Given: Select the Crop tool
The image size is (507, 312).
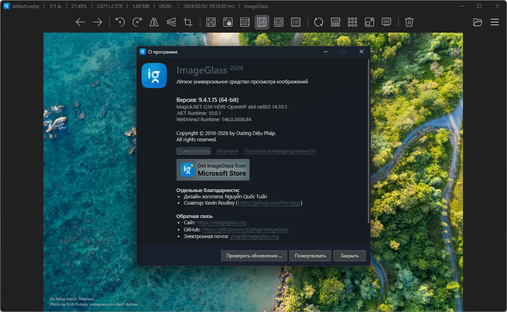Looking at the screenshot, I should pos(188,22).
